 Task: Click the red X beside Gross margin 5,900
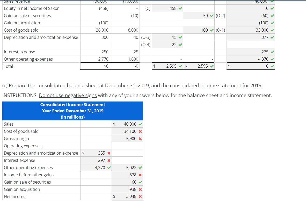140,139
